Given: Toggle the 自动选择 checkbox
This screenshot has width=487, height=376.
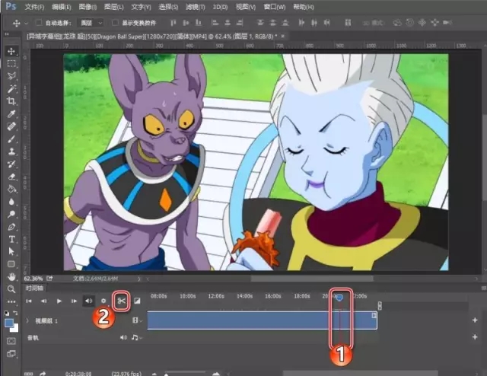Looking at the screenshot, I should pos(39,23).
